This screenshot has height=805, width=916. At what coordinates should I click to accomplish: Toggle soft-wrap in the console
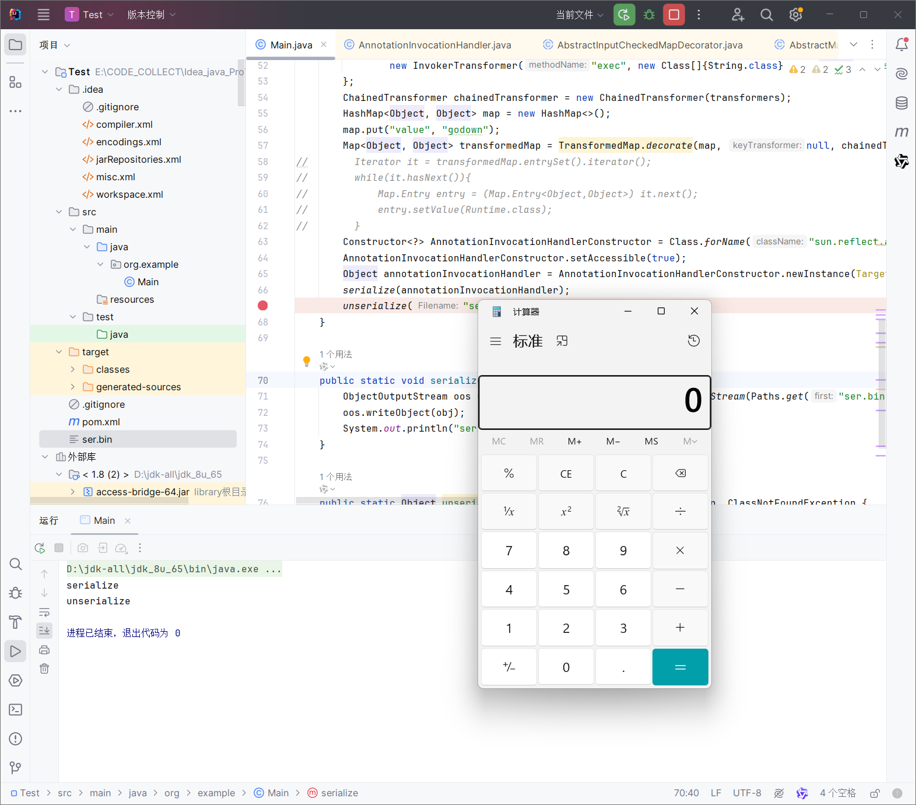coord(44,612)
